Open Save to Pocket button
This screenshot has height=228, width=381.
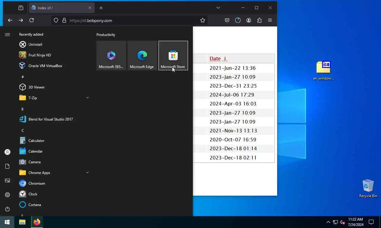[x=227, y=20]
